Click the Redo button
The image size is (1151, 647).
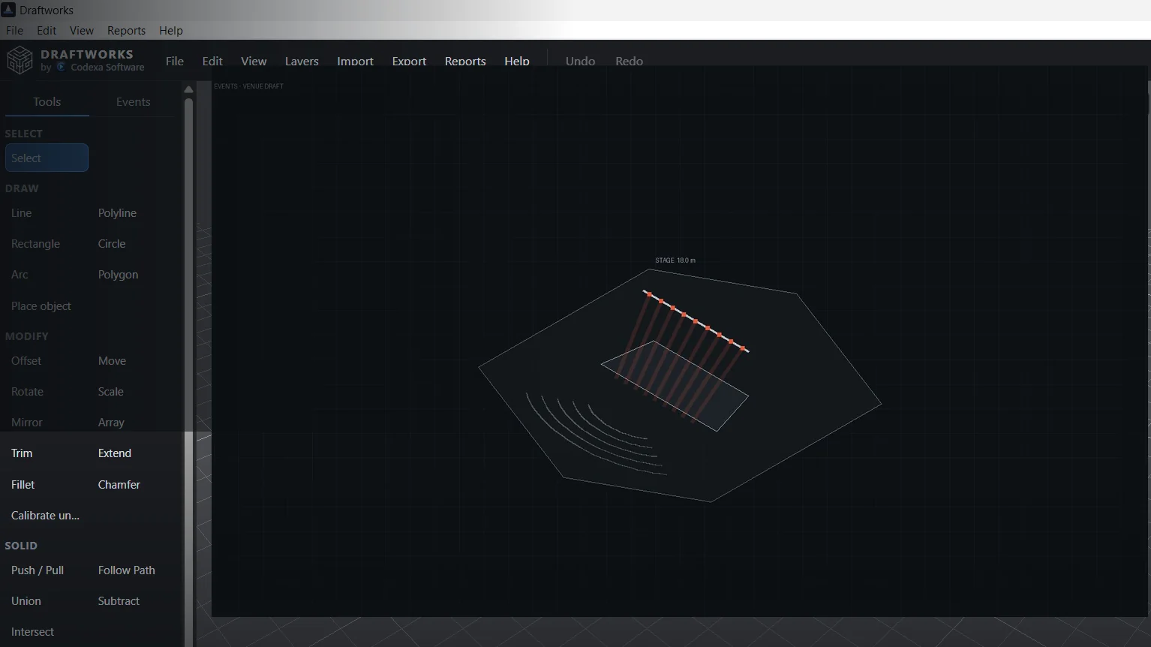tap(629, 61)
